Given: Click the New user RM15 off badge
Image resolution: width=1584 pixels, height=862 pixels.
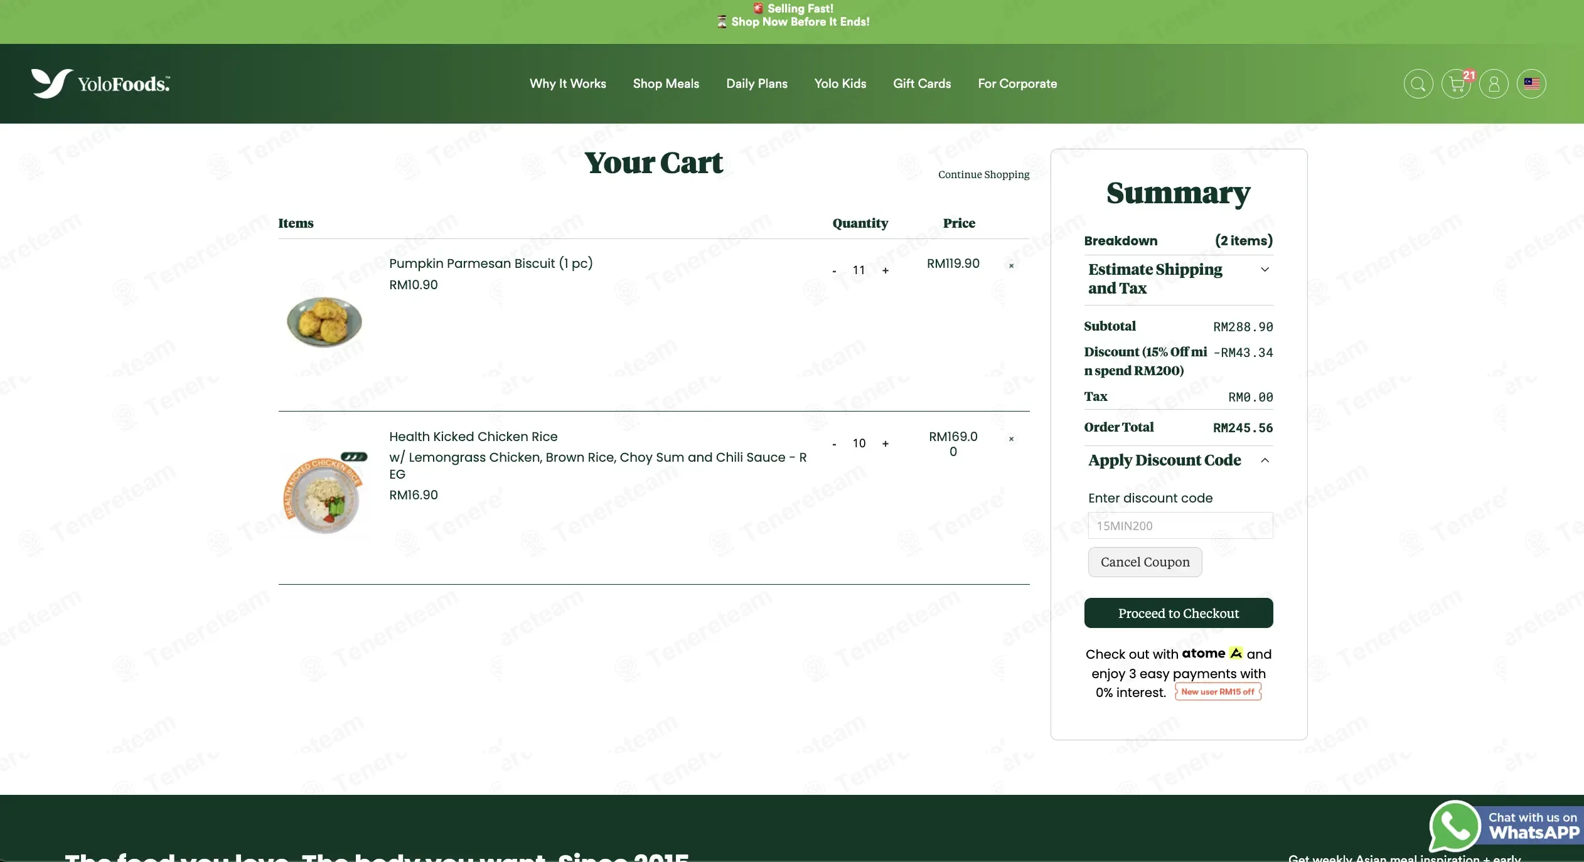Looking at the screenshot, I should [1218, 692].
